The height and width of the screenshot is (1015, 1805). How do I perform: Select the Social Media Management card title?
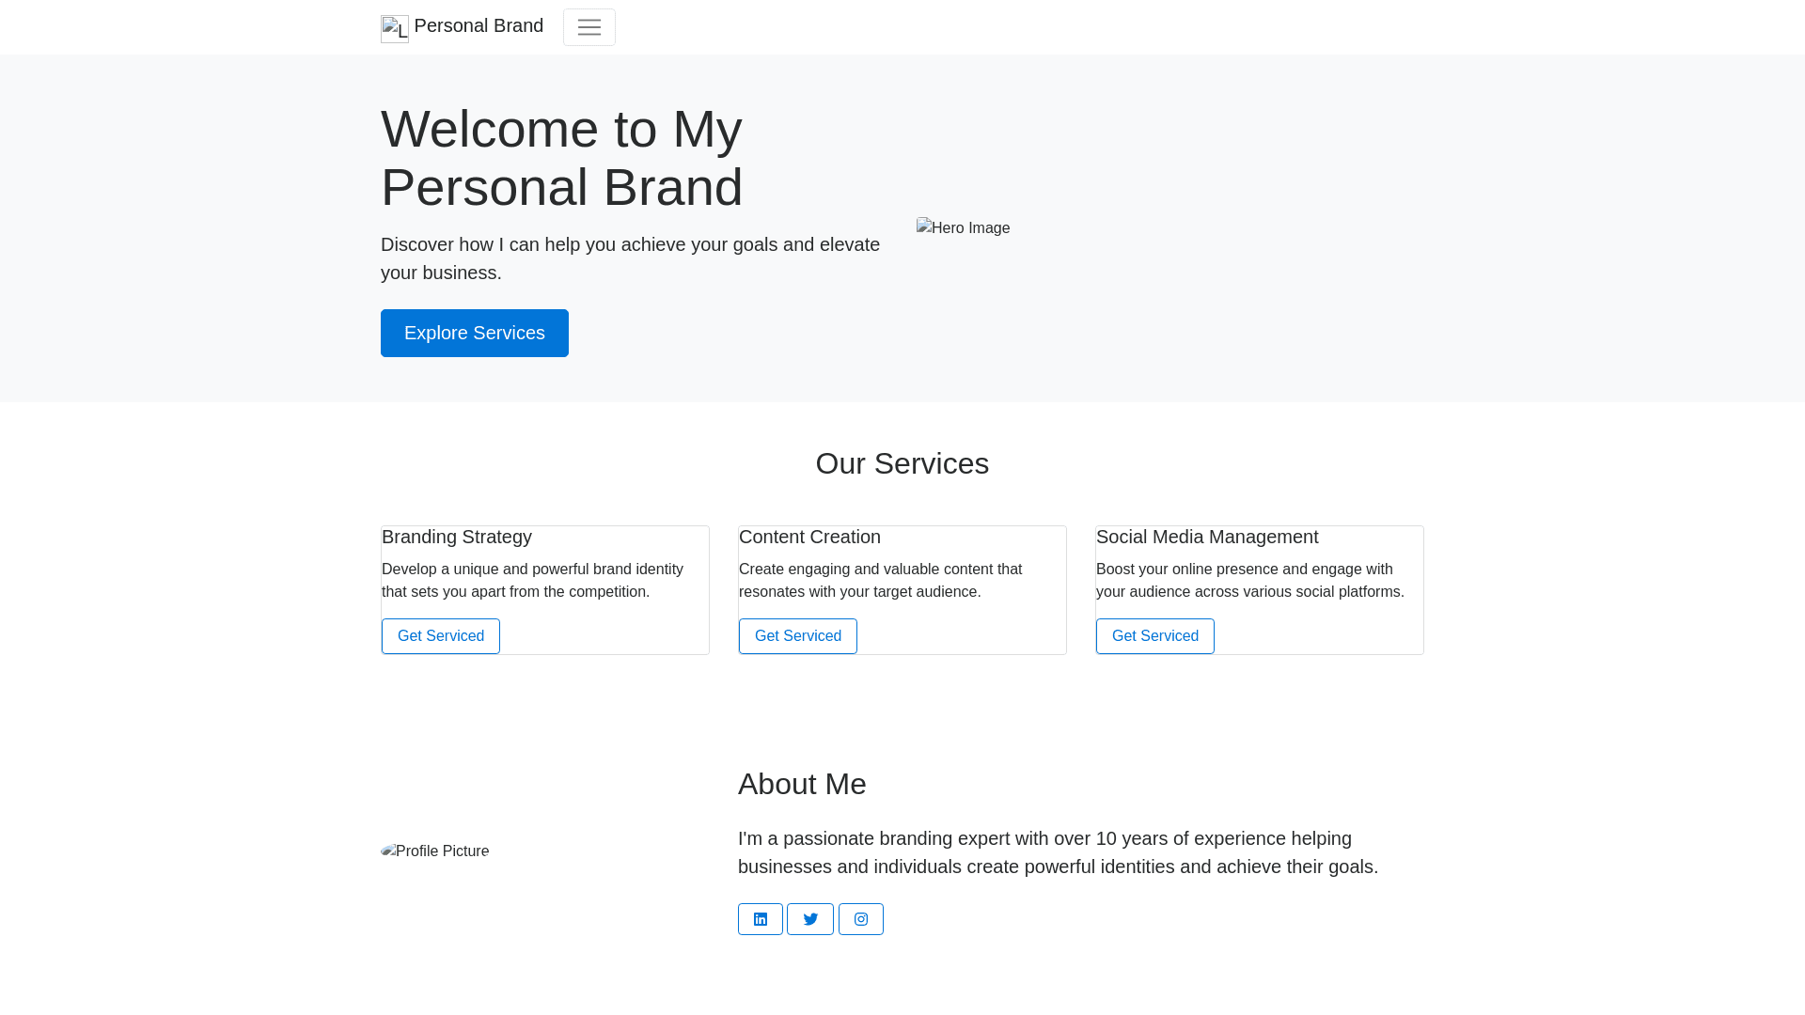tap(1207, 537)
